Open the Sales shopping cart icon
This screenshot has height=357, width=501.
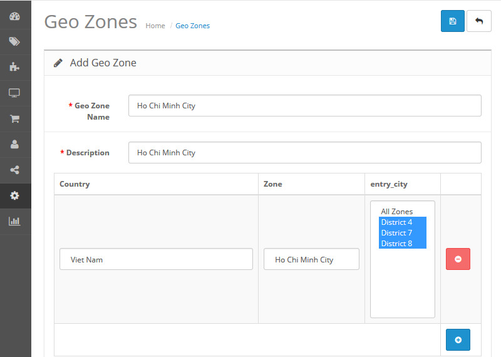coord(14,118)
